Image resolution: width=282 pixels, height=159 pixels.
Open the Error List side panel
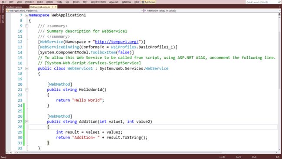pos(3,19)
